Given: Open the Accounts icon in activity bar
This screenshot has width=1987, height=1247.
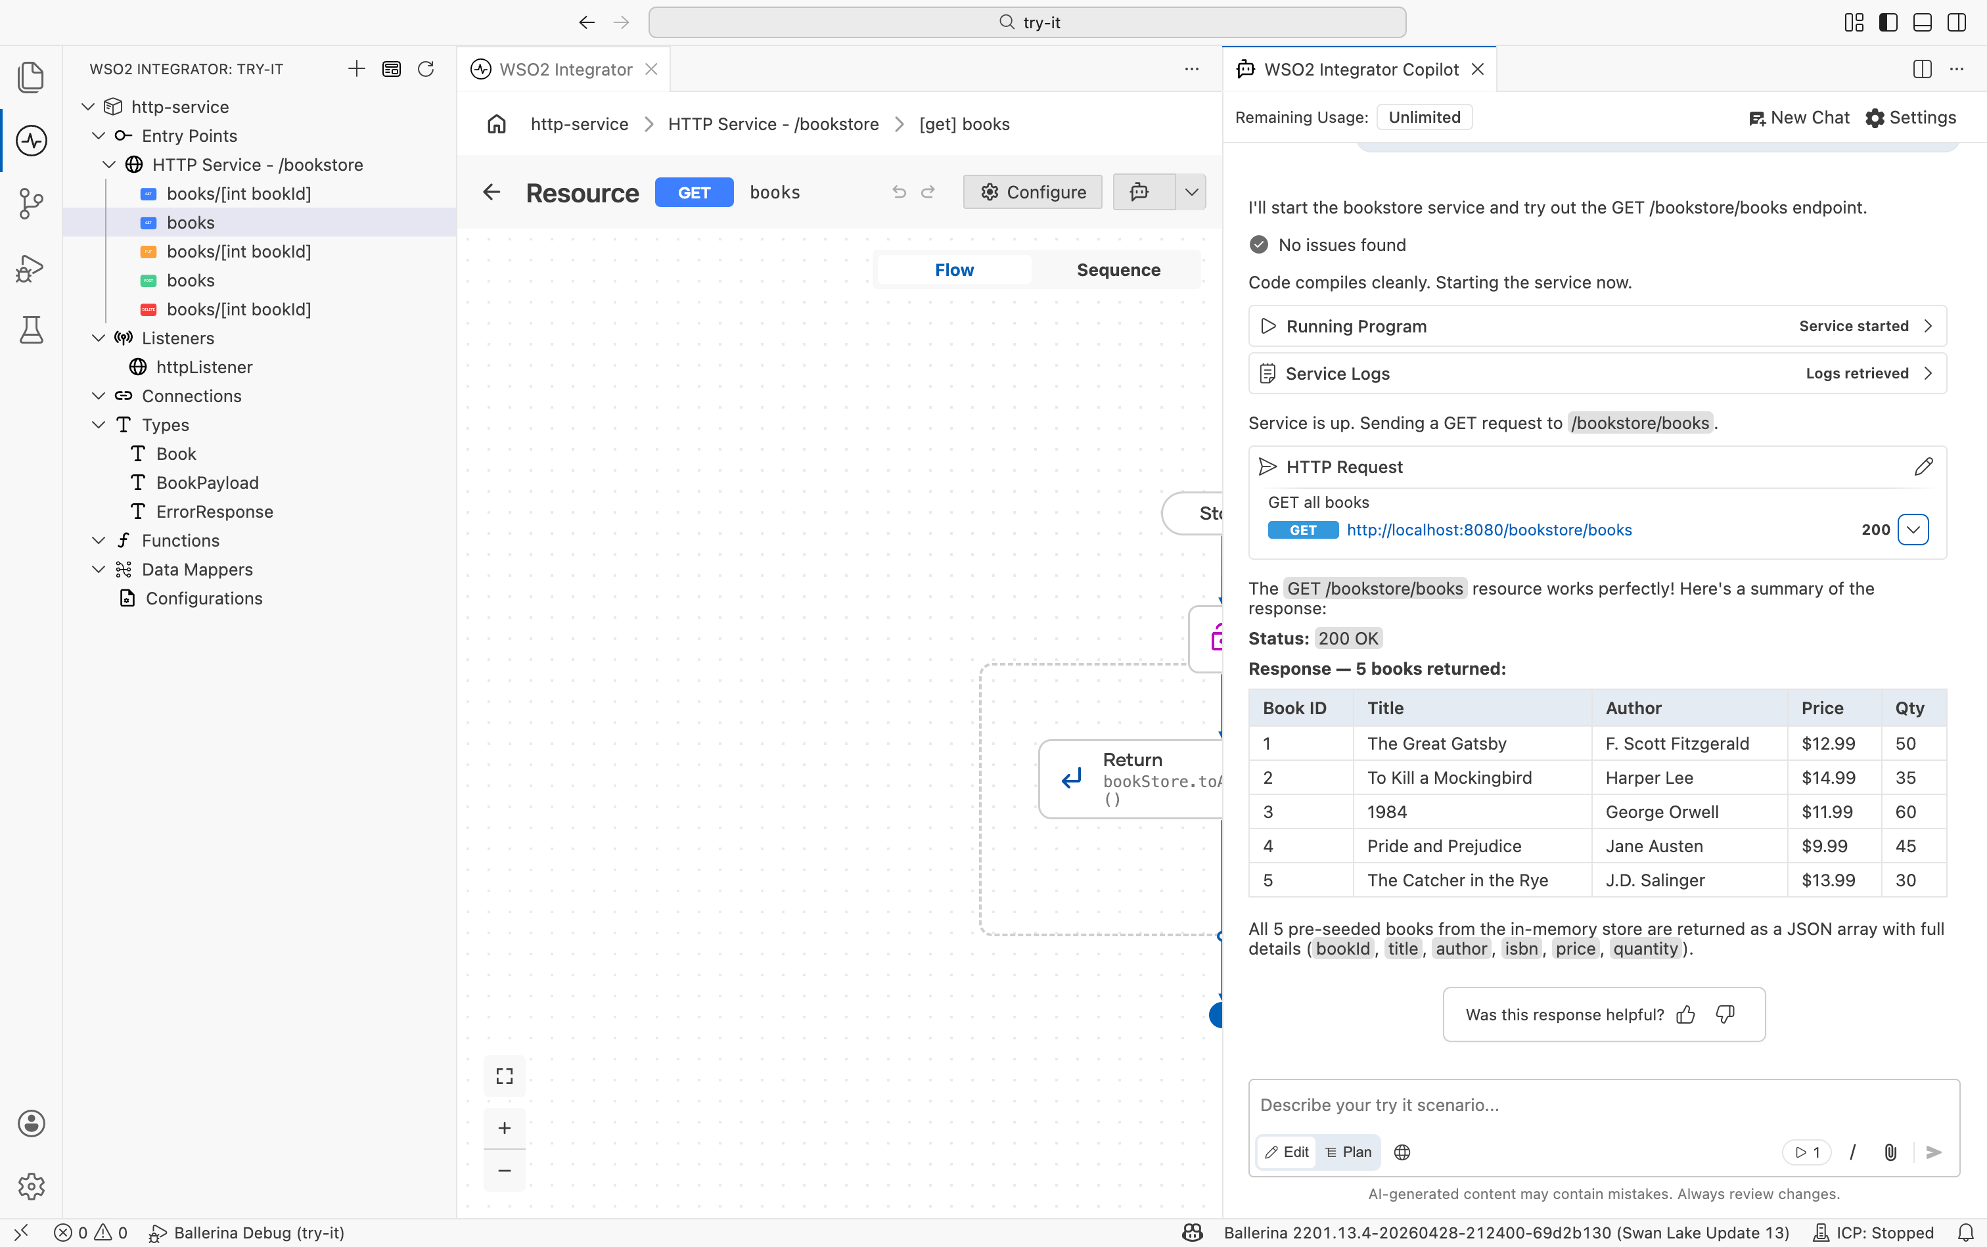Looking at the screenshot, I should (x=32, y=1123).
